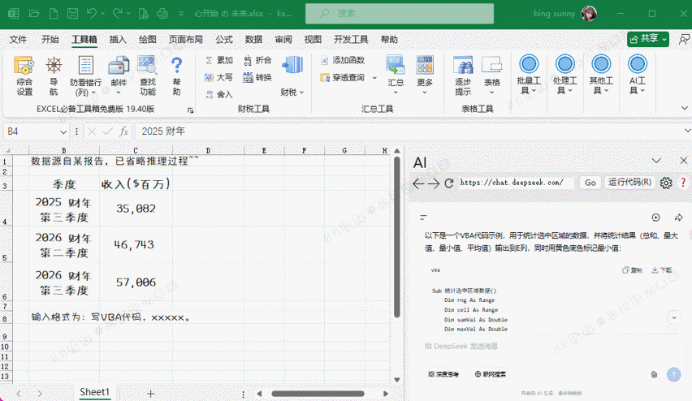Click the 导航 ship wheel icon

click(x=54, y=75)
